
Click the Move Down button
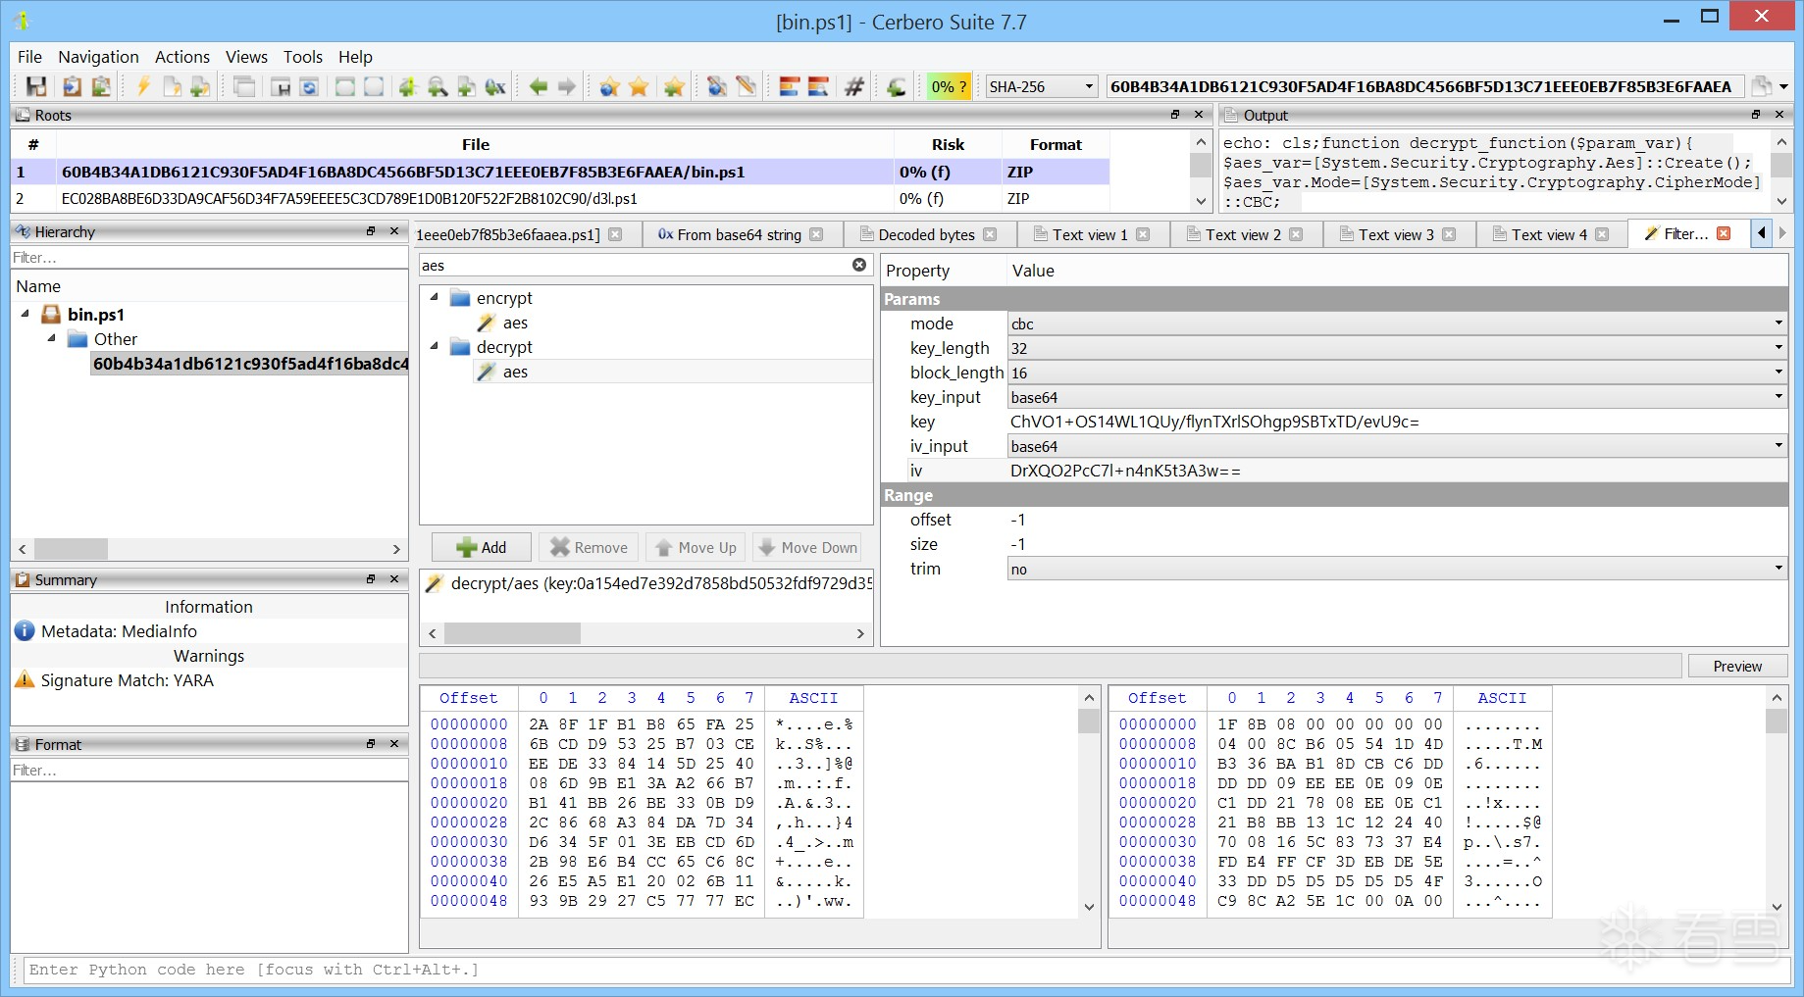(x=806, y=547)
